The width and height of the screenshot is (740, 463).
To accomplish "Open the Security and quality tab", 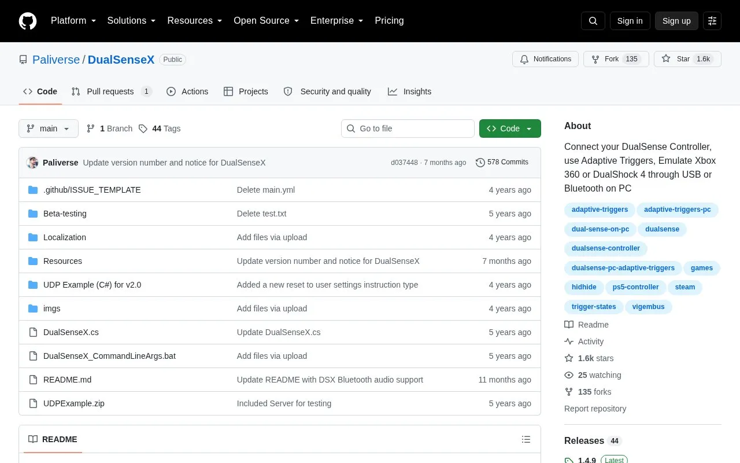I will point(327,91).
